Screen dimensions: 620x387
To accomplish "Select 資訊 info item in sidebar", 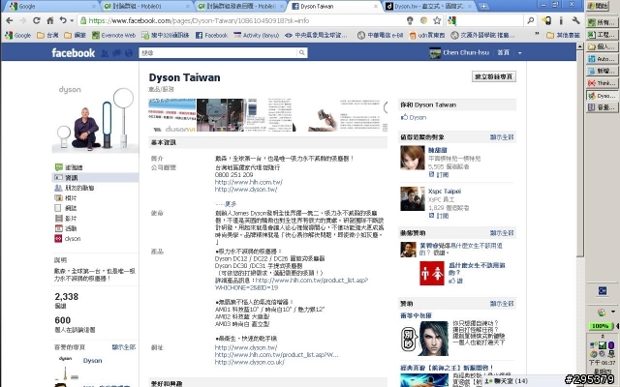I will coord(95,178).
